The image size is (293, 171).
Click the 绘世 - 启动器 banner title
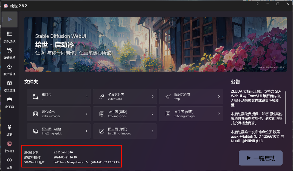(55, 45)
